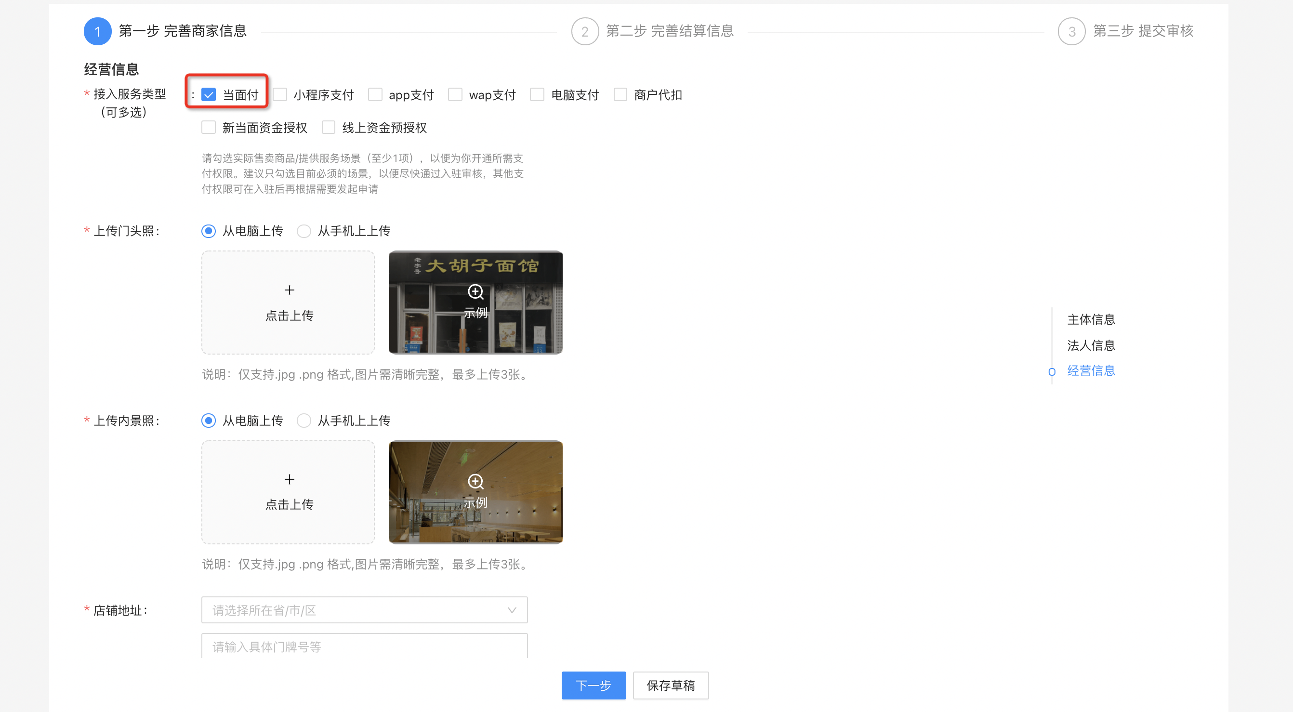Click the 保存草稿 button
This screenshot has height=712, width=1293.
pyautogui.click(x=671, y=686)
